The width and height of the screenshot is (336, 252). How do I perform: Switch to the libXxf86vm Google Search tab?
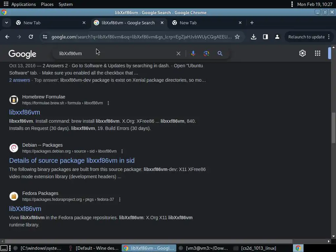(129, 23)
